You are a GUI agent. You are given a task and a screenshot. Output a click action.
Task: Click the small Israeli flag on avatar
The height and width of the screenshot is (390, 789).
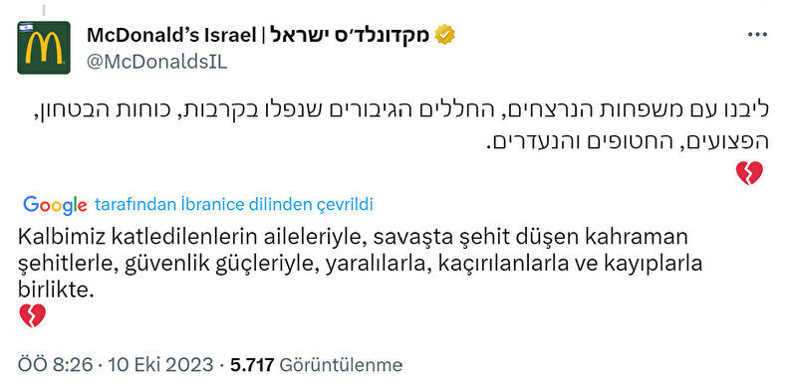coord(25,27)
